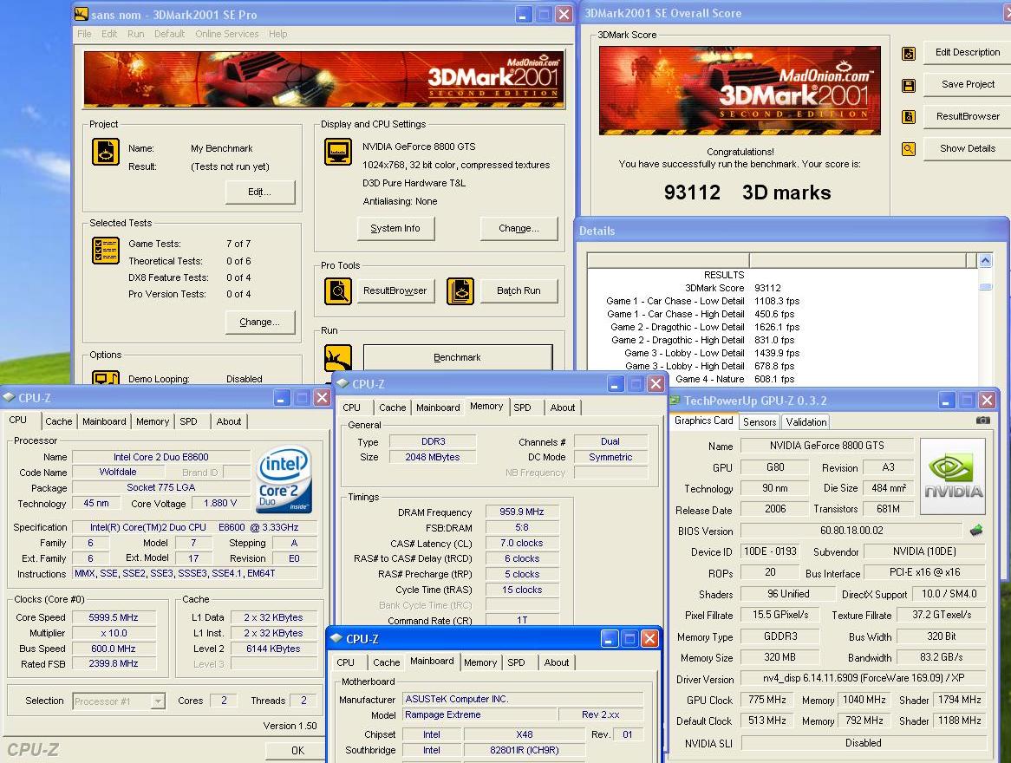Viewport: 1011px width, 763px height.
Task: Click the Intel Core 2 Duo logo in CPU-Z
Action: 284,479
